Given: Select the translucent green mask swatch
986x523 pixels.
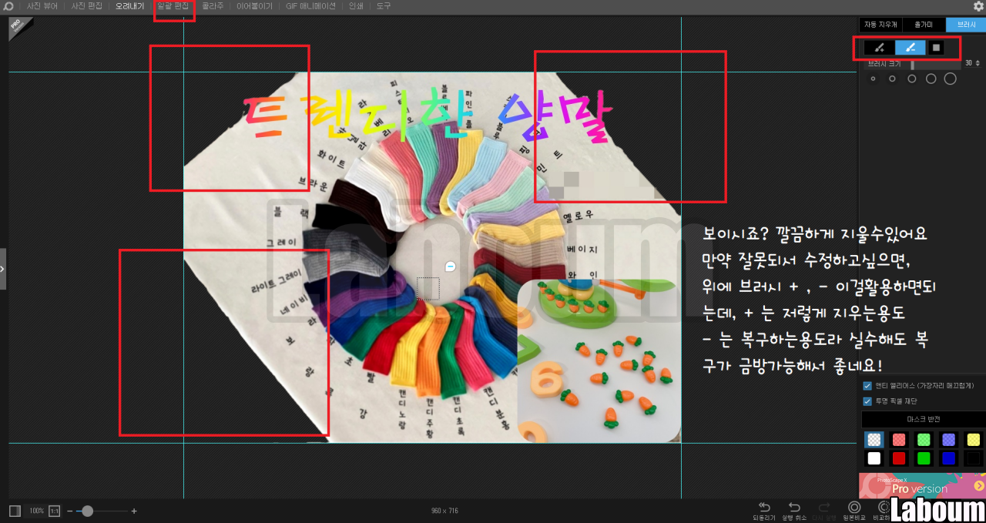Looking at the screenshot, I should [924, 439].
